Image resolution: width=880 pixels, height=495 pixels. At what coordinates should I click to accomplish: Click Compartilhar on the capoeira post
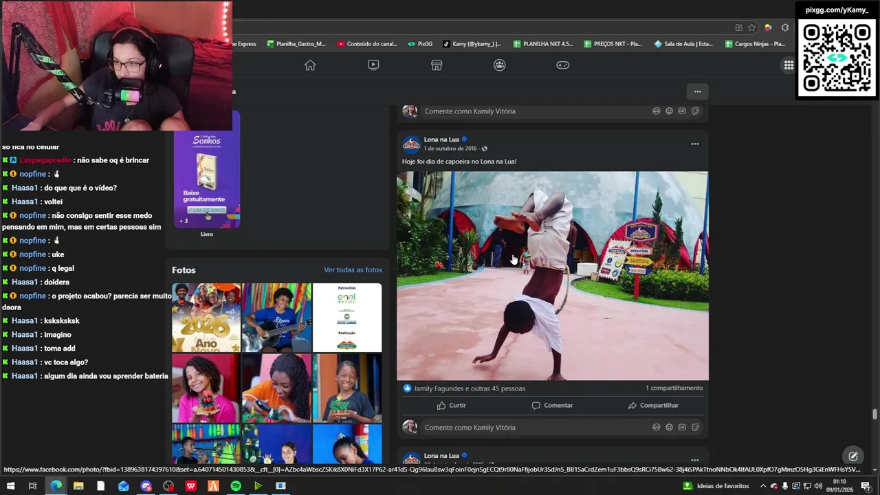point(653,406)
